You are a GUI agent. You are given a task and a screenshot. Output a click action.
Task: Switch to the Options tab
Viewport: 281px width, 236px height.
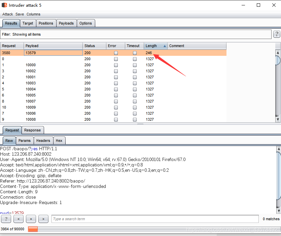[x=86, y=23]
